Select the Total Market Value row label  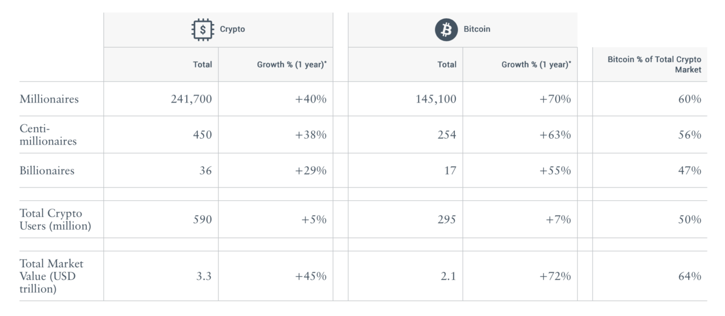click(x=52, y=276)
